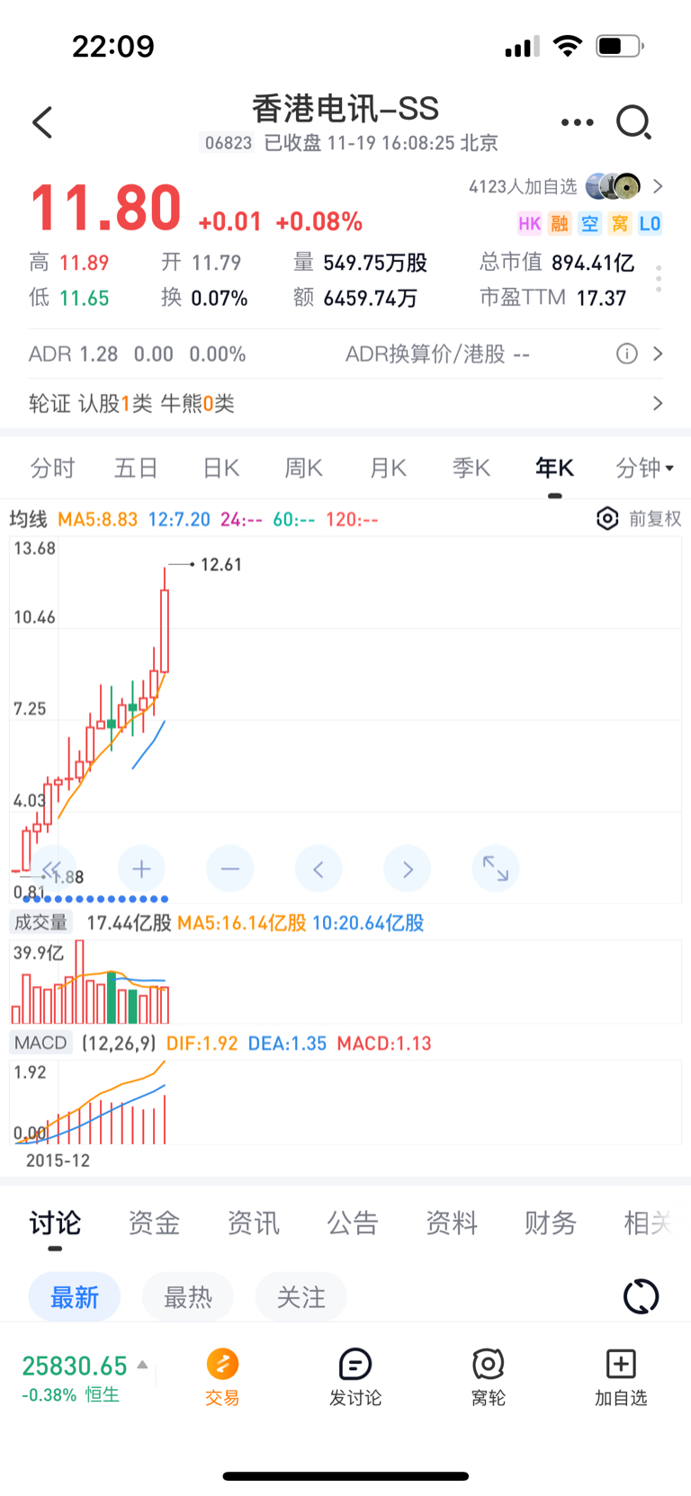The width and height of the screenshot is (691, 1496).
Task: Open the HK tag badge
Action: tap(529, 224)
